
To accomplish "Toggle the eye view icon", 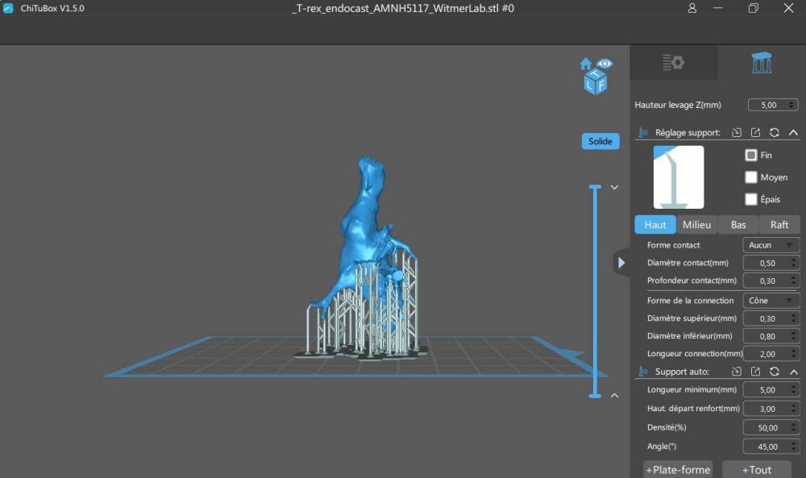I will coord(605,63).
